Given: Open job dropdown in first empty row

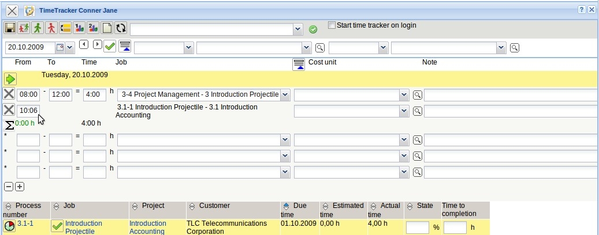Looking at the screenshot, I should [285, 140].
